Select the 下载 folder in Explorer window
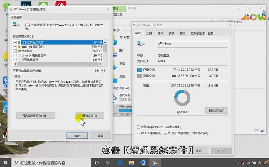 click(x=122, y=64)
